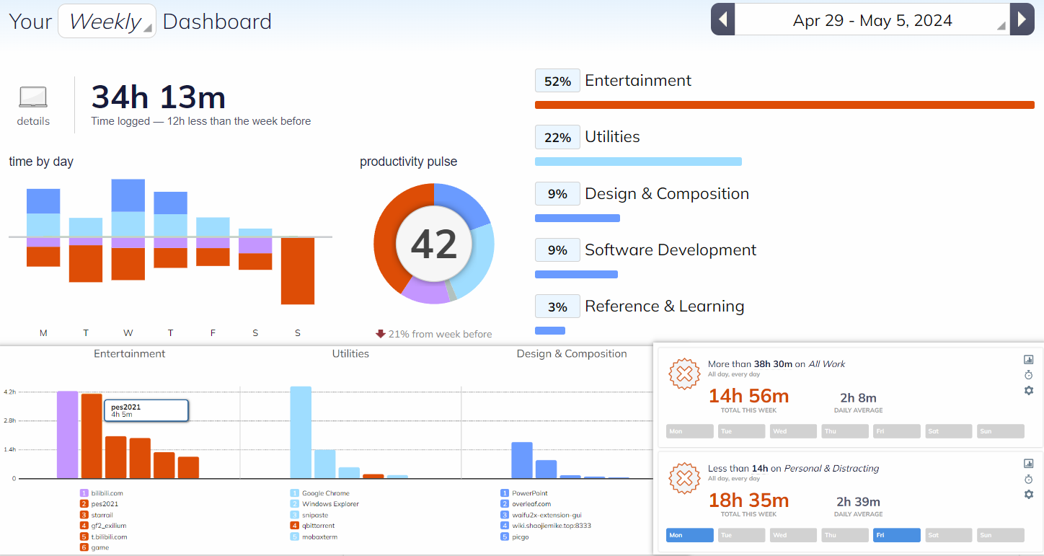1044x556 pixels.
Task: Open the report chart icon for Personal & Distracting goal
Action: point(1028,464)
